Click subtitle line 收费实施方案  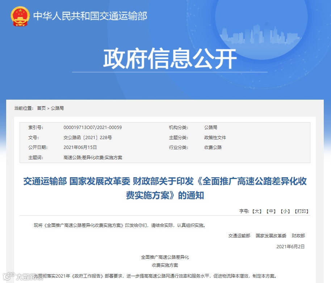tap(165, 265)
